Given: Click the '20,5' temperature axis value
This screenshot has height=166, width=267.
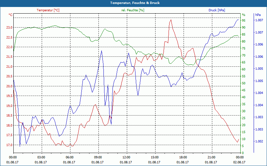Looking at the screenshot, I should tap(10, 76).
